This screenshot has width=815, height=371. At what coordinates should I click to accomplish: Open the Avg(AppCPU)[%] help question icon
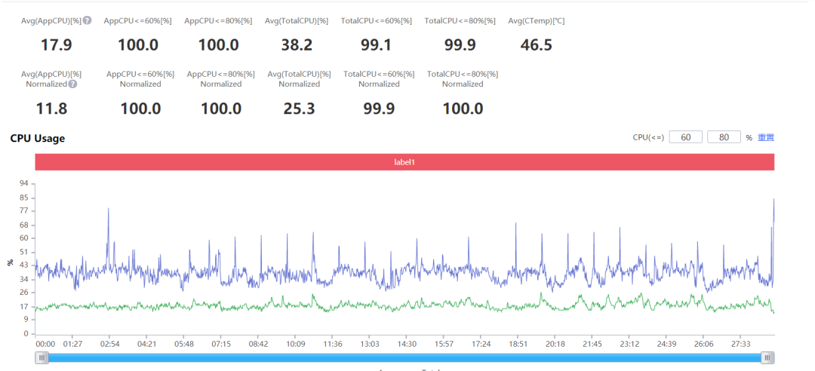(x=88, y=21)
